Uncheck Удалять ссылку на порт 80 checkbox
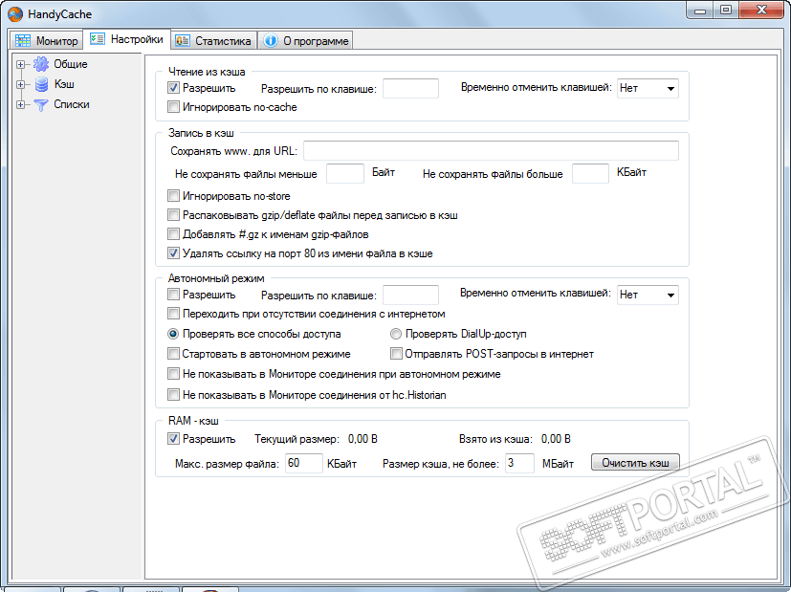The width and height of the screenshot is (791, 592). tap(173, 253)
